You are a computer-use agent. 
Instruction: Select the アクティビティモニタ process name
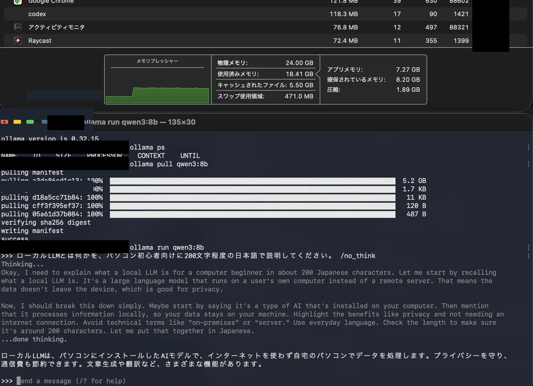pos(56,27)
